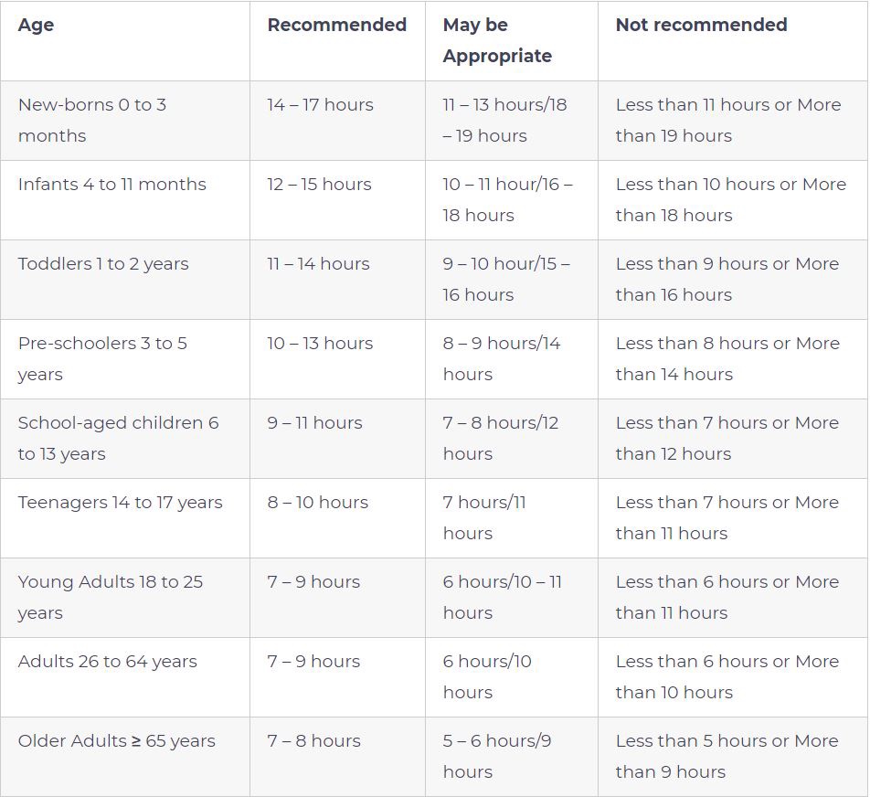Select the Young Adults 18 to 25 cell
The height and width of the screenshot is (797, 870).
point(110,597)
